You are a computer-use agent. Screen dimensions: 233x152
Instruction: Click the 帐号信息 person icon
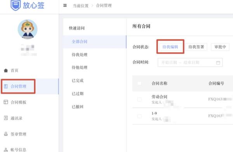coord(6,150)
